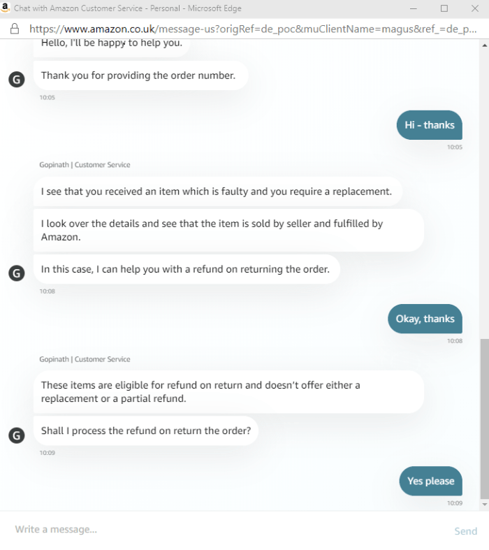This screenshot has width=489, height=550.
Task: Click the scrollbar up arrow
Action: pos(484,45)
